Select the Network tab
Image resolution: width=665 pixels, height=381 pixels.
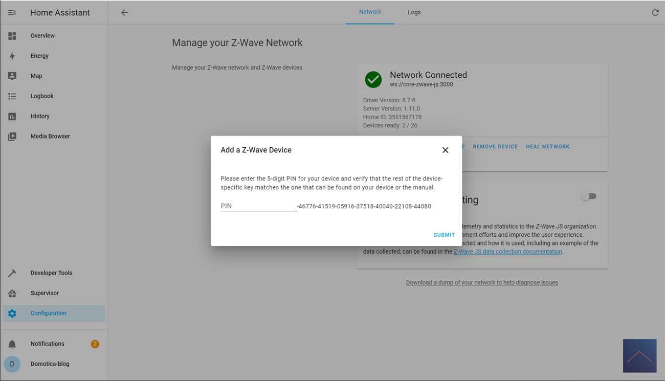(x=370, y=12)
